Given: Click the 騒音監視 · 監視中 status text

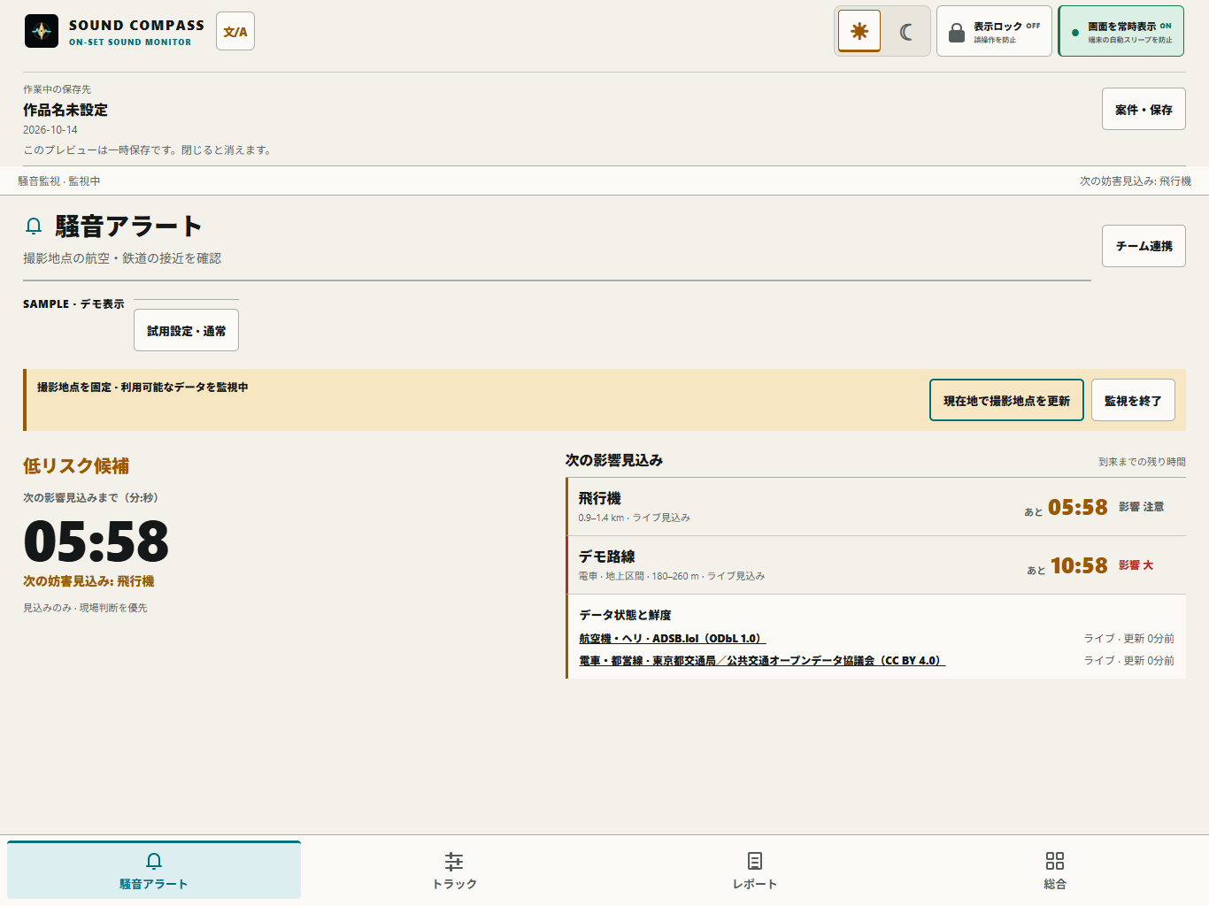Looking at the screenshot, I should pos(59,180).
